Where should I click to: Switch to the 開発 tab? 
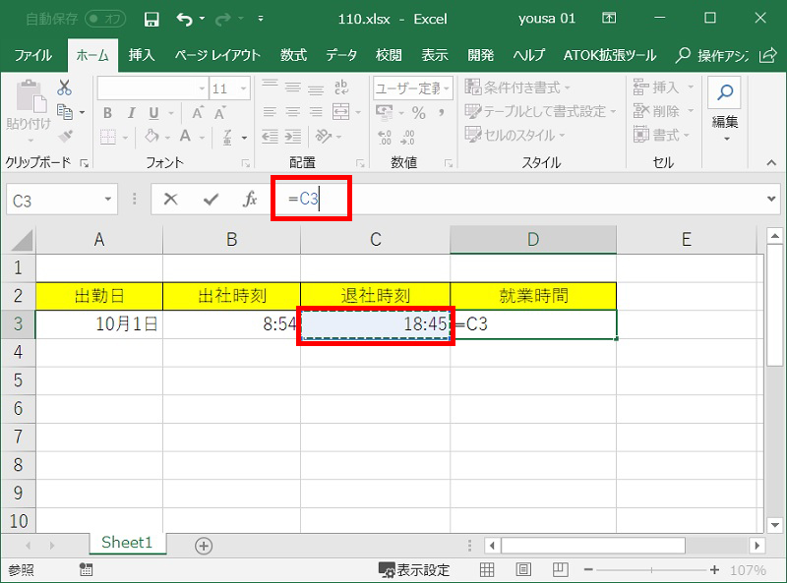(x=481, y=55)
